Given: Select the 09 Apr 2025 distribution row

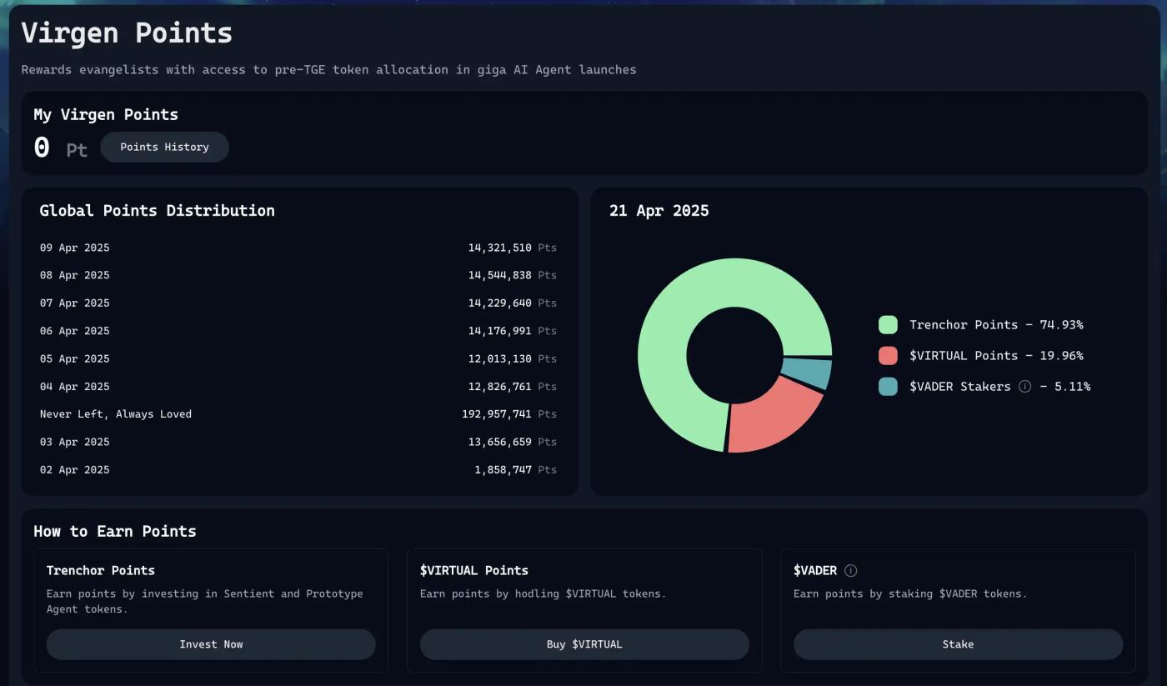Looking at the screenshot, I should point(298,248).
